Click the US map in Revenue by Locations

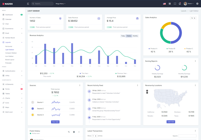(x=170, y=99)
